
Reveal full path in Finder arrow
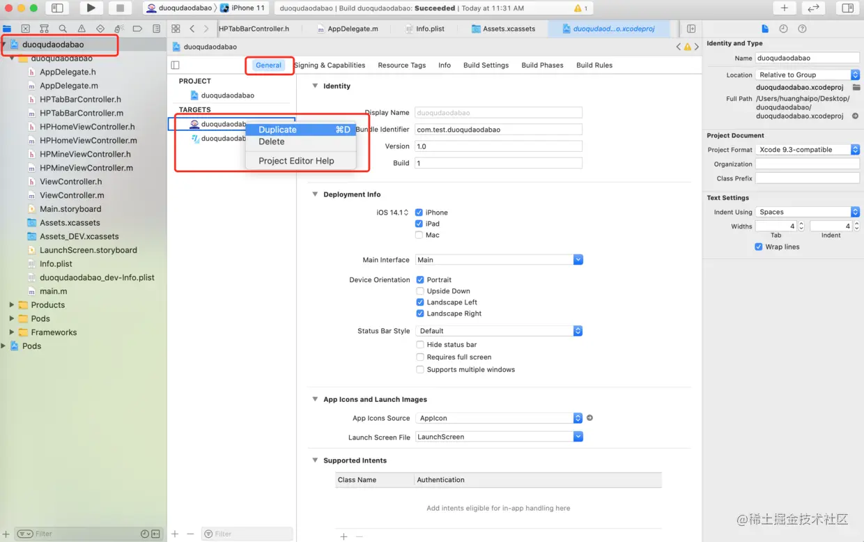point(855,116)
